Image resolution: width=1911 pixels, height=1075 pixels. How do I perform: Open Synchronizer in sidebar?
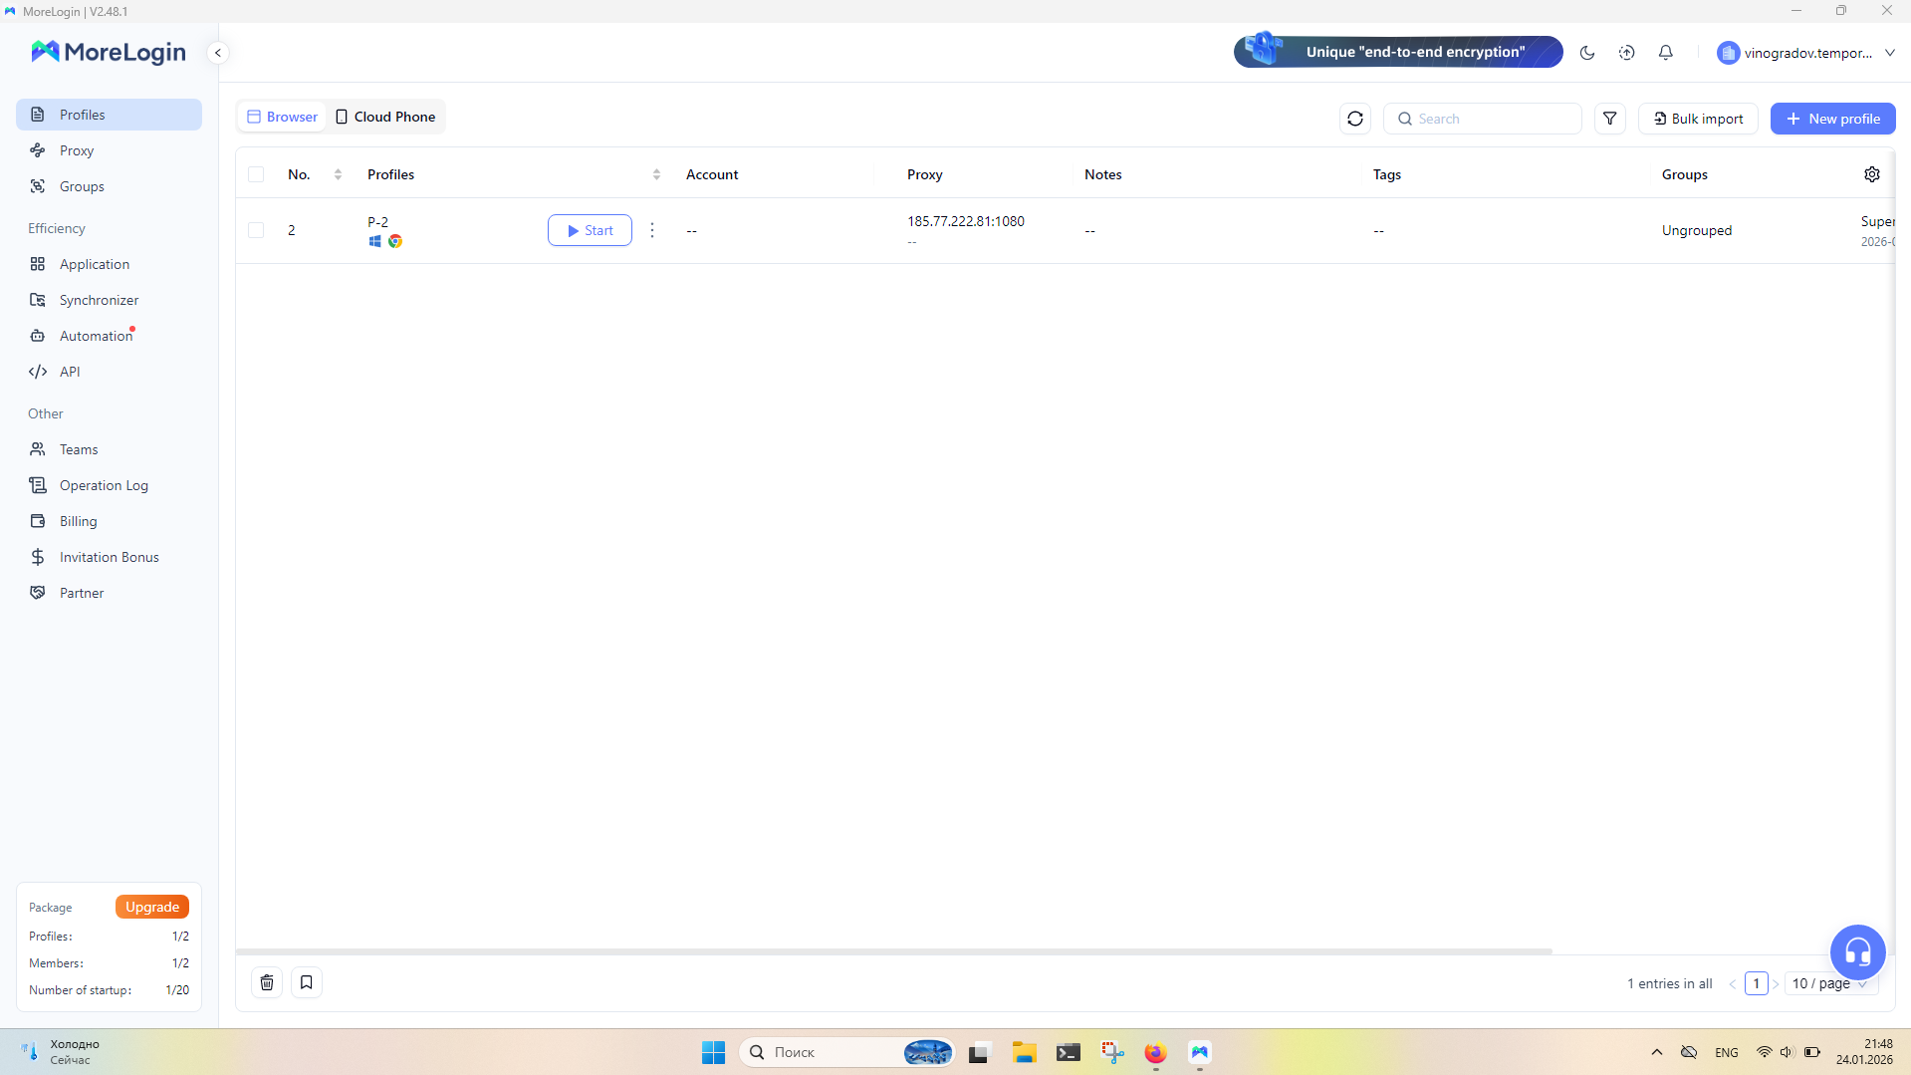(110, 300)
